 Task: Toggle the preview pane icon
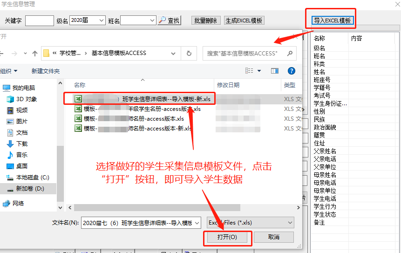point(275,71)
